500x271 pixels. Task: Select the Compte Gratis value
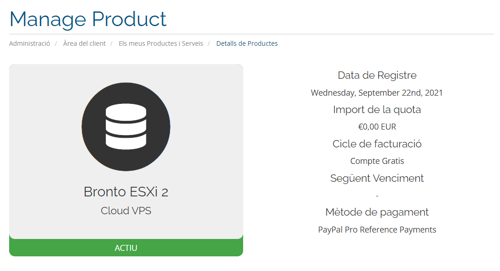377,161
